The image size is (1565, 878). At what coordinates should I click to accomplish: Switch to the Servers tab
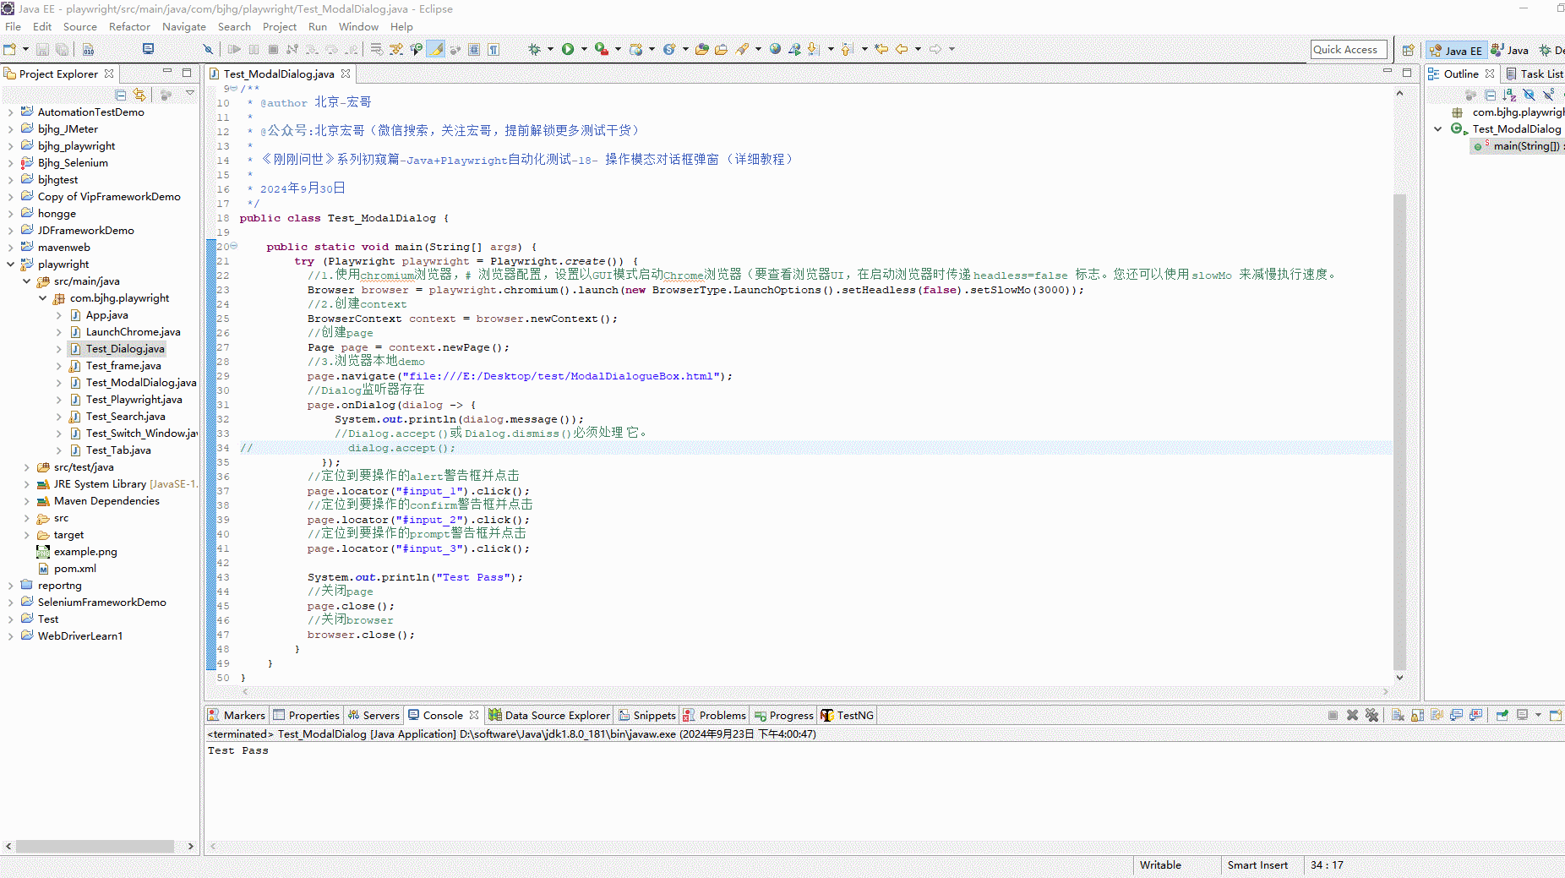(374, 715)
